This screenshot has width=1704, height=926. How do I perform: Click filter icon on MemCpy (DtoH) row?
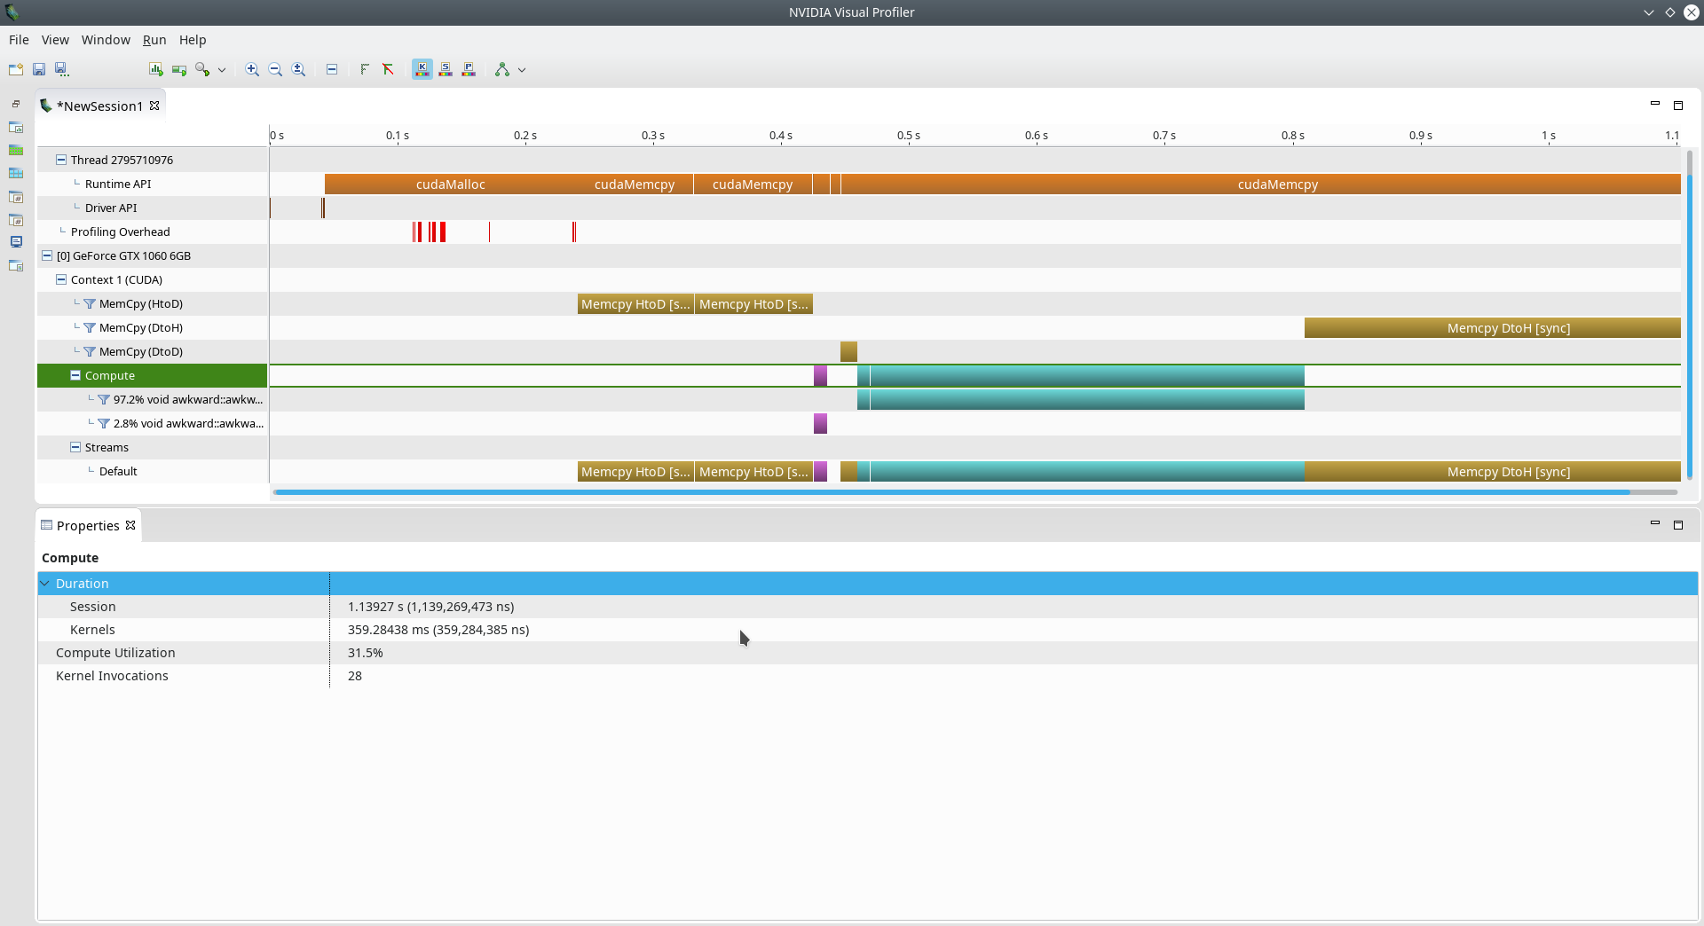(x=90, y=327)
